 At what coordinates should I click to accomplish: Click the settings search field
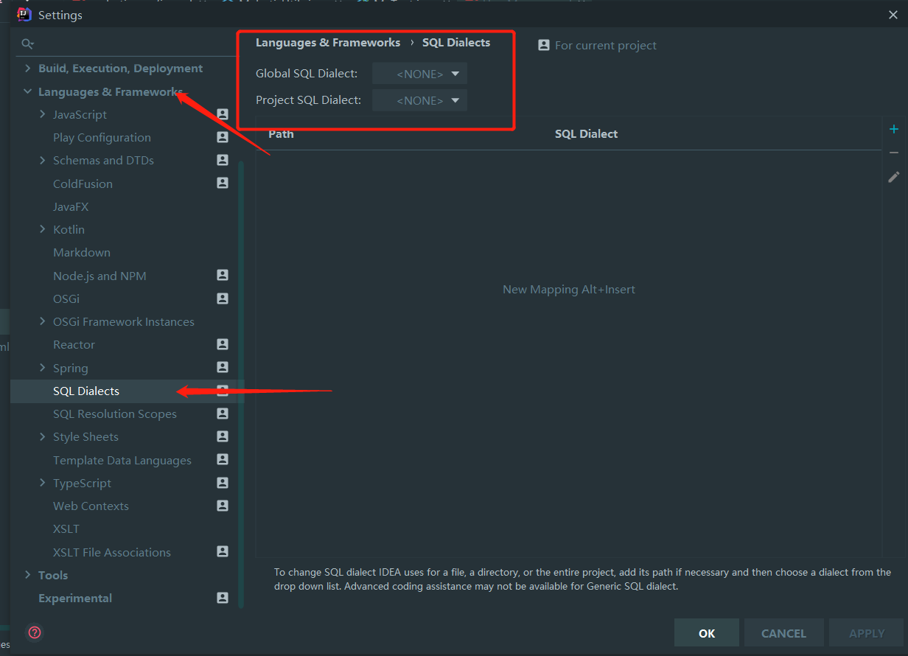[x=125, y=44]
